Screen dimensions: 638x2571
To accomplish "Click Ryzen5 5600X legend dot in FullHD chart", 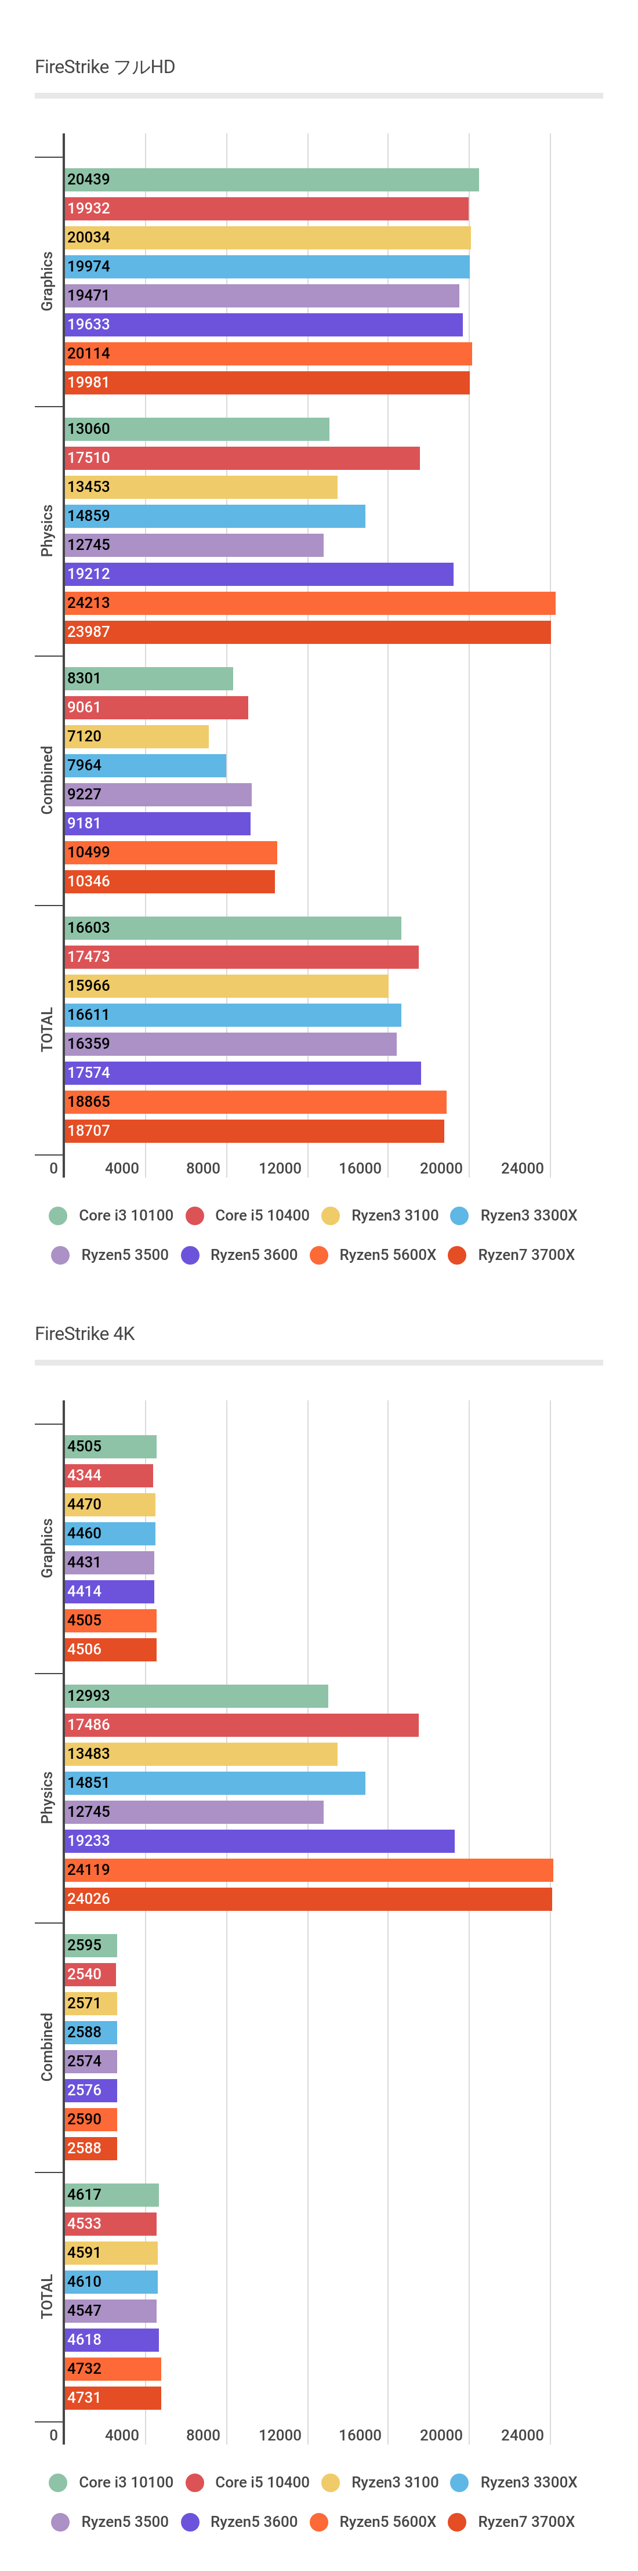I will point(320,1255).
